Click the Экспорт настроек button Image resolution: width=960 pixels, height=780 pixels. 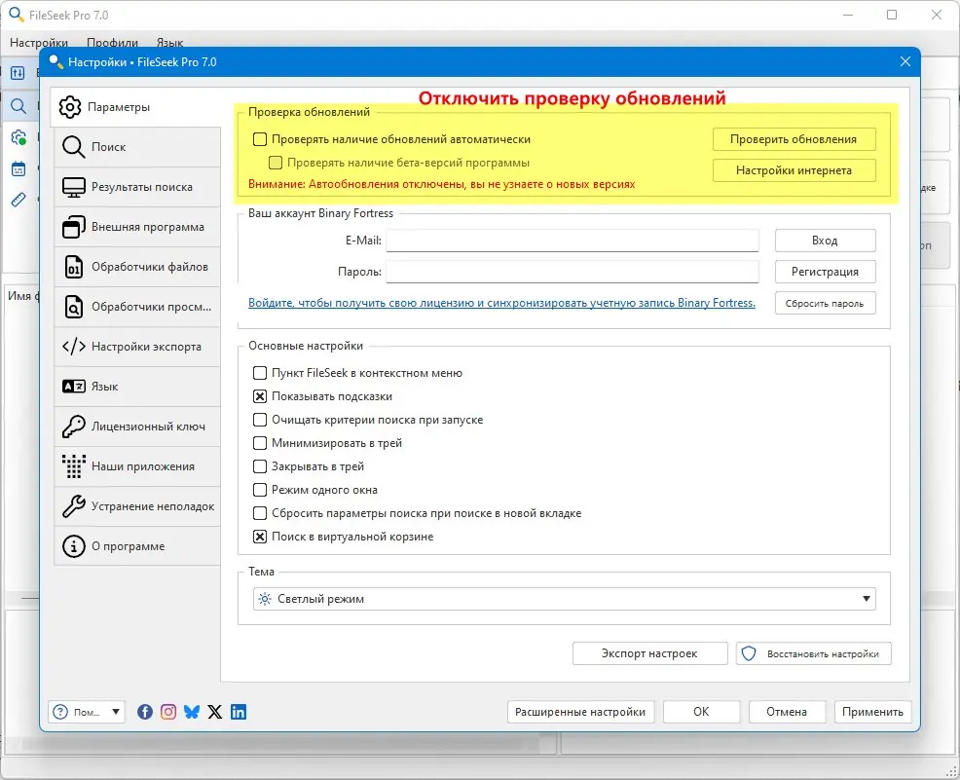click(649, 653)
